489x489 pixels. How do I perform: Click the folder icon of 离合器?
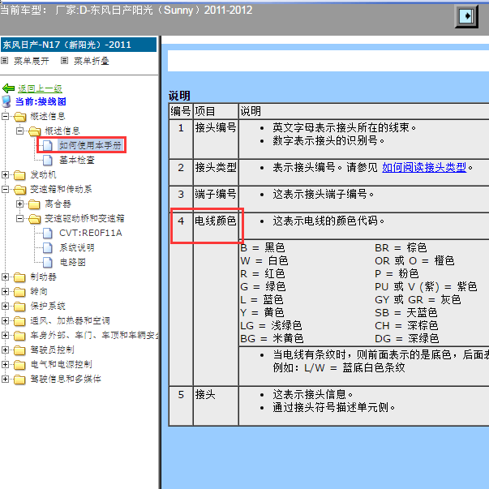(x=34, y=204)
